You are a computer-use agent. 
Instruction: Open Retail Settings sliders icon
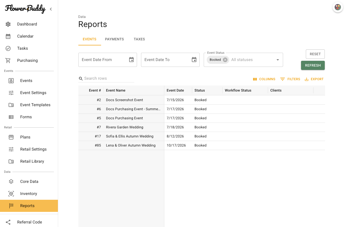(11, 149)
